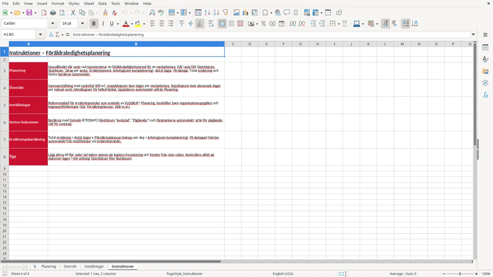Click the Export as PDF icon
This screenshot has width=493, height=277.
44,13
